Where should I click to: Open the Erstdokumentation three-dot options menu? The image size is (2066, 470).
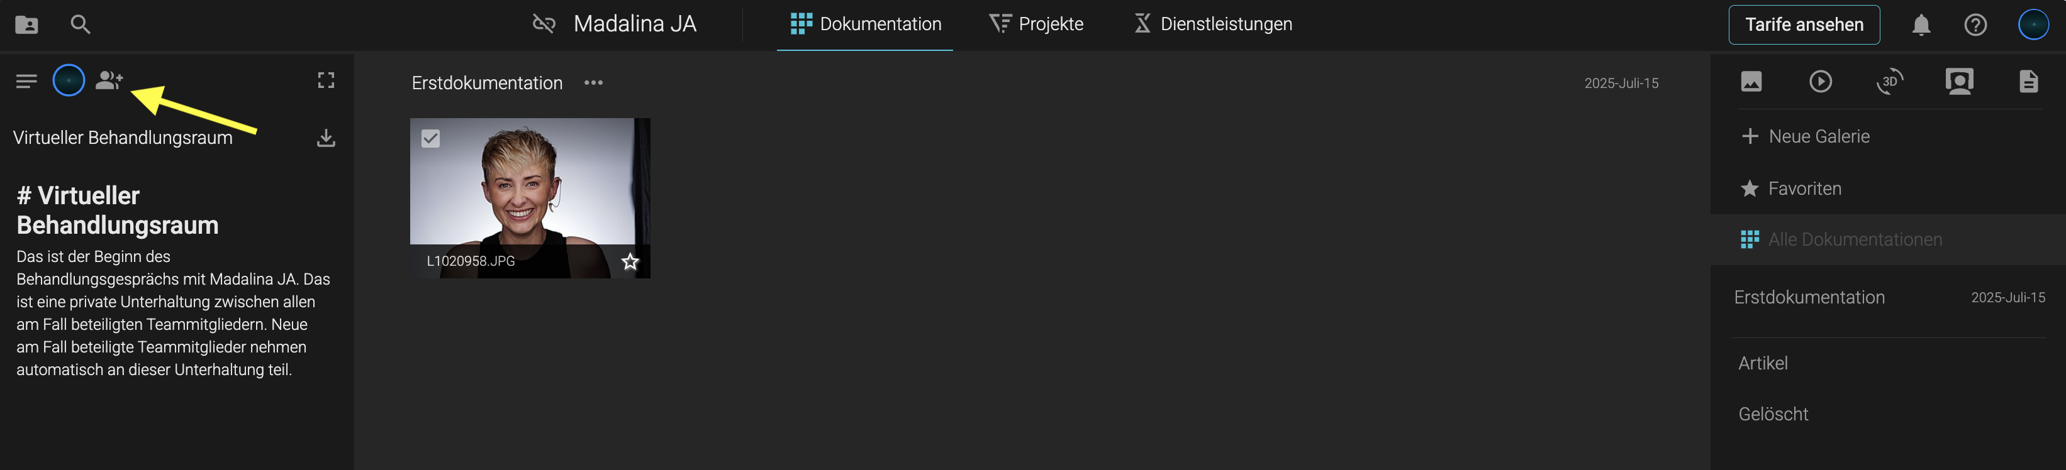pyautogui.click(x=593, y=84)
